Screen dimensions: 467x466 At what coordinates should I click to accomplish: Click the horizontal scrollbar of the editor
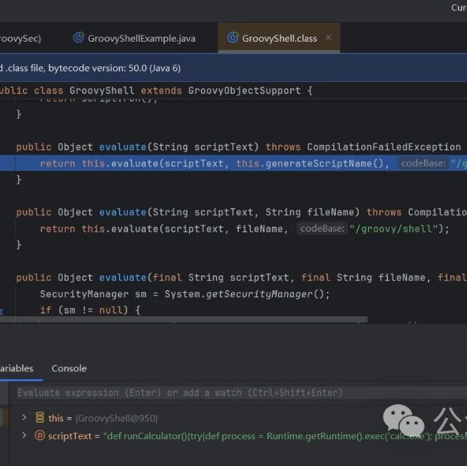(x=184, y=319)
